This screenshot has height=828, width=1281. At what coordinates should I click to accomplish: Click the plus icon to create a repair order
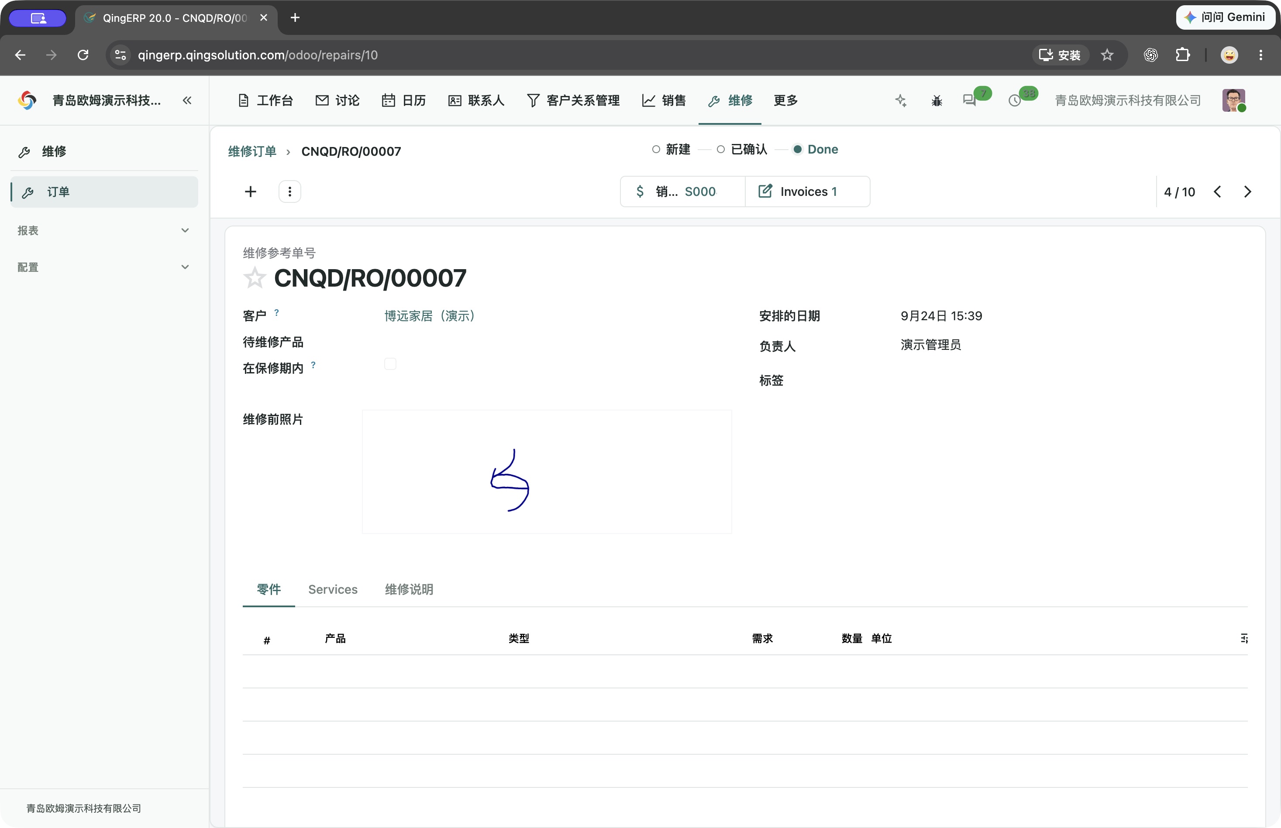(250, 192)
